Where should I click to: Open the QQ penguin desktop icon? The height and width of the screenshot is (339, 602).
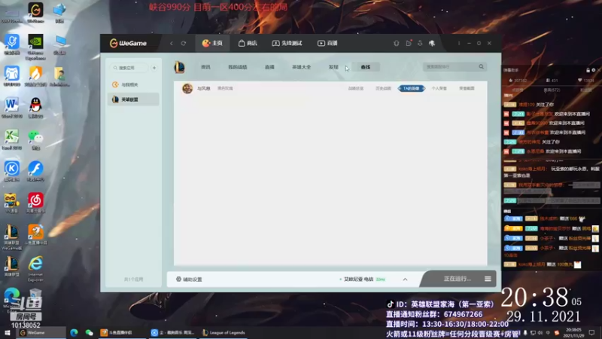(x=35, y=108)
